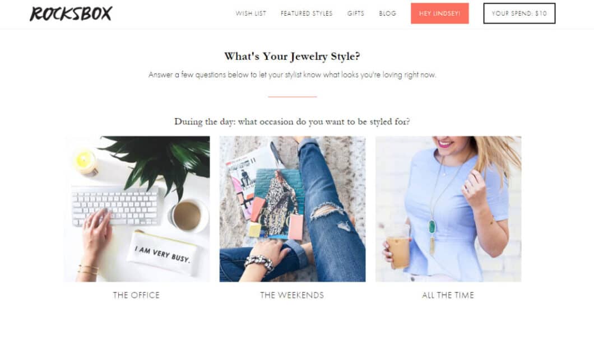Choose the ripped jeans weekend photo
594x350 pixels.
click(x=293, y=209)
